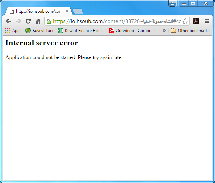Open the Ooredoo - Corporate bookmark
The height and width of the screenshot is (183, 215).
[x=132, y=30]
